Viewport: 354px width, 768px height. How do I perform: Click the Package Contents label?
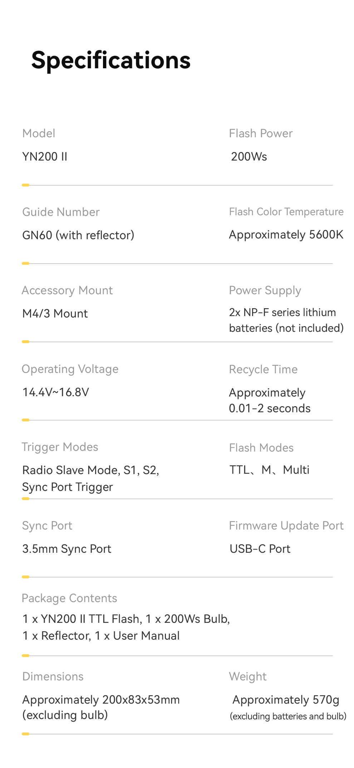(69, 598)
